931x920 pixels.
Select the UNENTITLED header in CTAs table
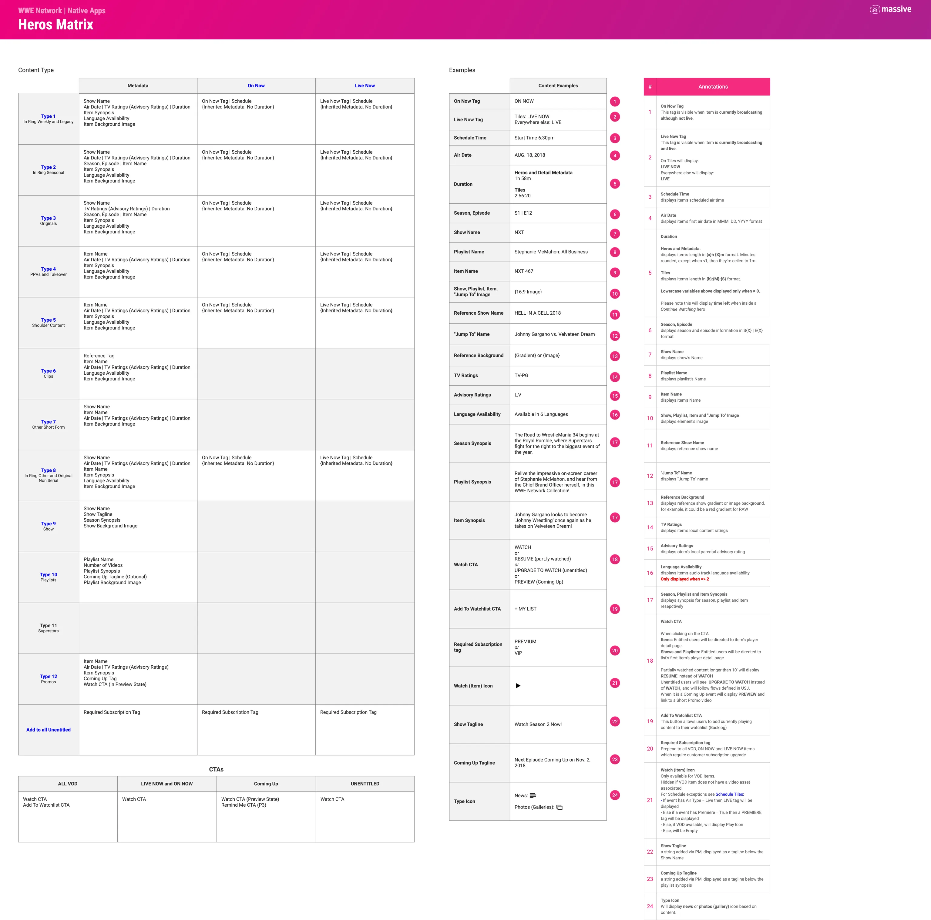pyautogui.click(x=365, y=784)
